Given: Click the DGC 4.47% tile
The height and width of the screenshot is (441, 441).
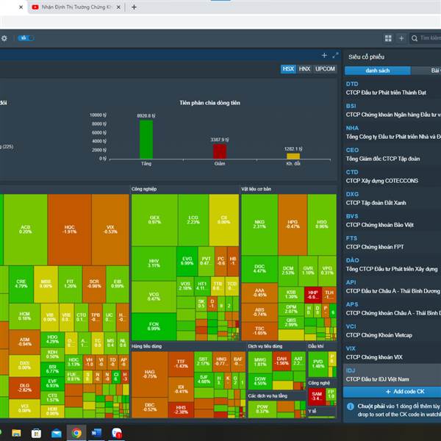Looking at the screenshot, I should (259, 269).
